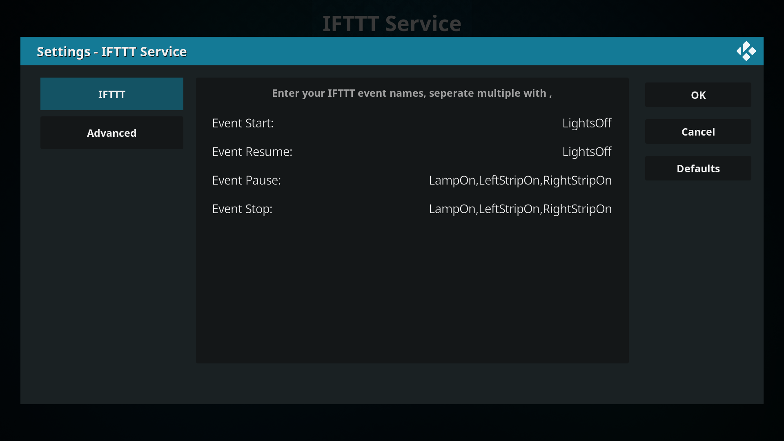784x441 pixels.
Task: Click empty sidebar space beneath Advanced
Action: point(111,253)
